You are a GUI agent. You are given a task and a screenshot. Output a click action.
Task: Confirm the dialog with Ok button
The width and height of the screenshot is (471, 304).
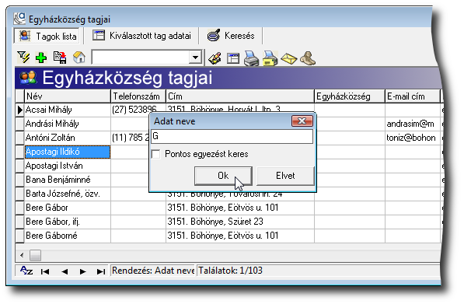(x=223, y=176)
